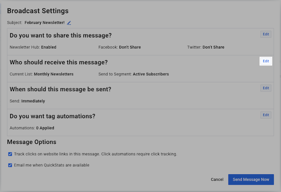Edit who should receive this message
The width and height of the screenshot is (281, 192).
(266, 61)
